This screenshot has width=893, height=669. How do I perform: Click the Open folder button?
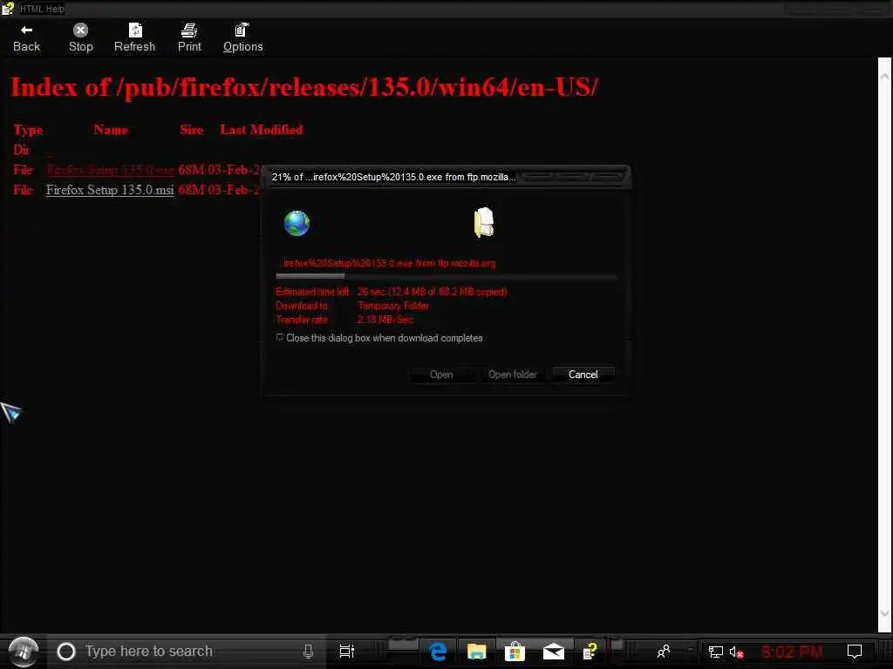513,375
